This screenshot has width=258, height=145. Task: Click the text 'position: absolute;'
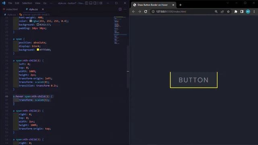33,43
